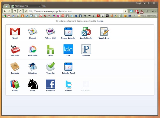Open the Twitter bird bookmark in bookmarks bar

72,16
